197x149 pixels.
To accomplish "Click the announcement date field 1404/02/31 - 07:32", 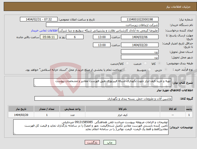I will (39, 19).
